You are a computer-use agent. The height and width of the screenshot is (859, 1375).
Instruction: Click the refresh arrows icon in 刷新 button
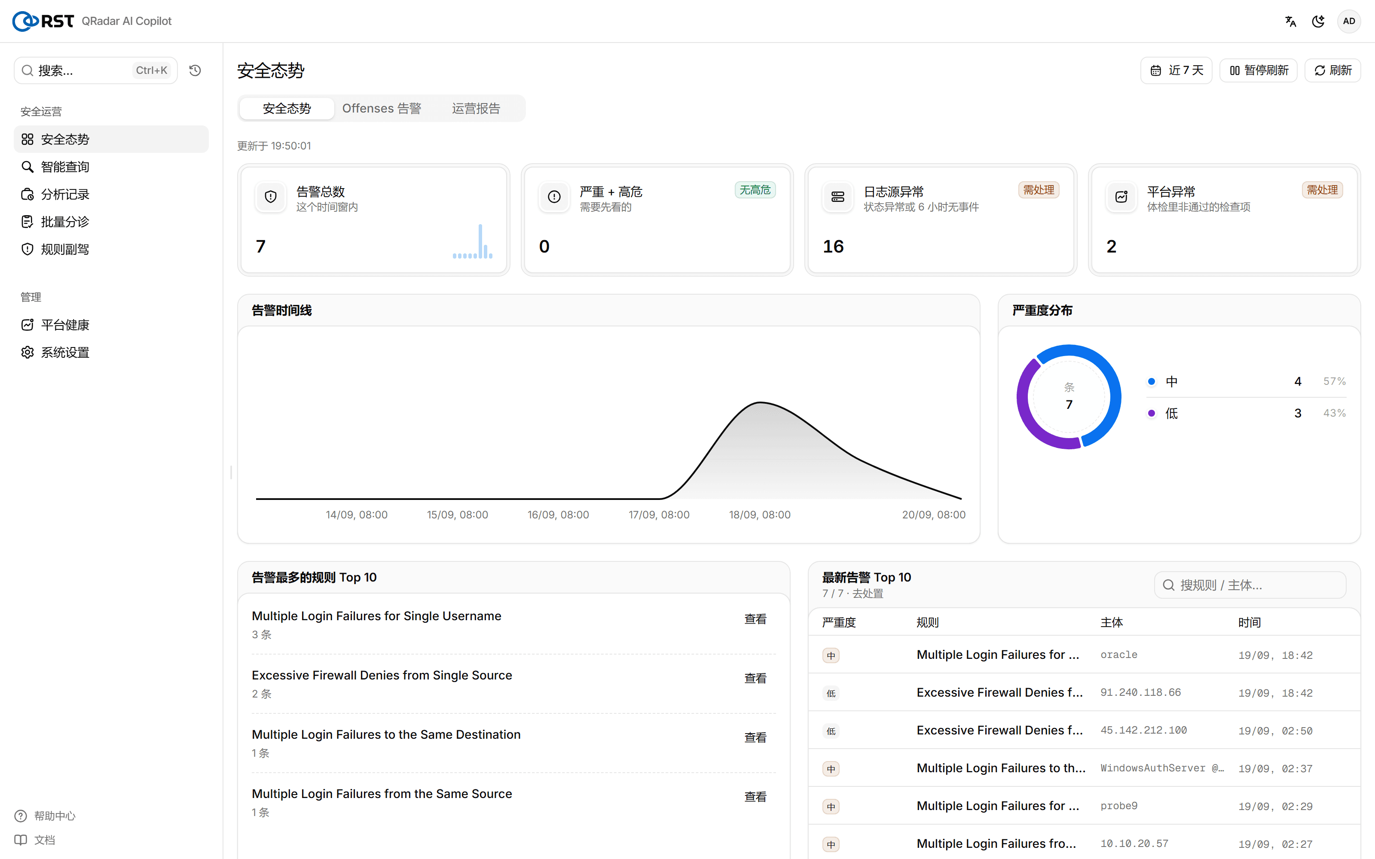point(1320,70)
